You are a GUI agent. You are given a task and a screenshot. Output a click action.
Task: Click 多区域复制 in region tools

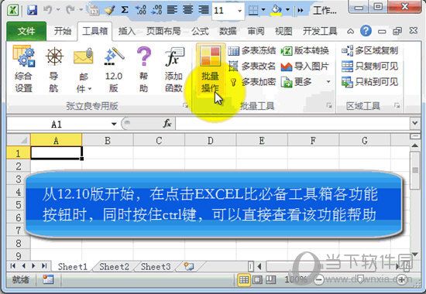[369, 50]
